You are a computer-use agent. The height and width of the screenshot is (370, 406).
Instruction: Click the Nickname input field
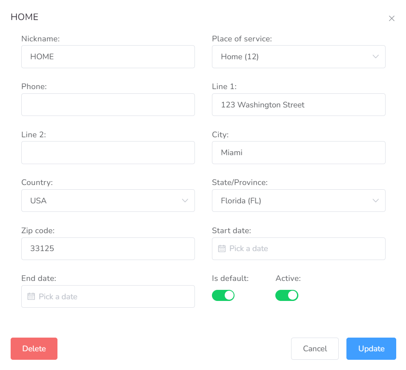pos(108,57)
